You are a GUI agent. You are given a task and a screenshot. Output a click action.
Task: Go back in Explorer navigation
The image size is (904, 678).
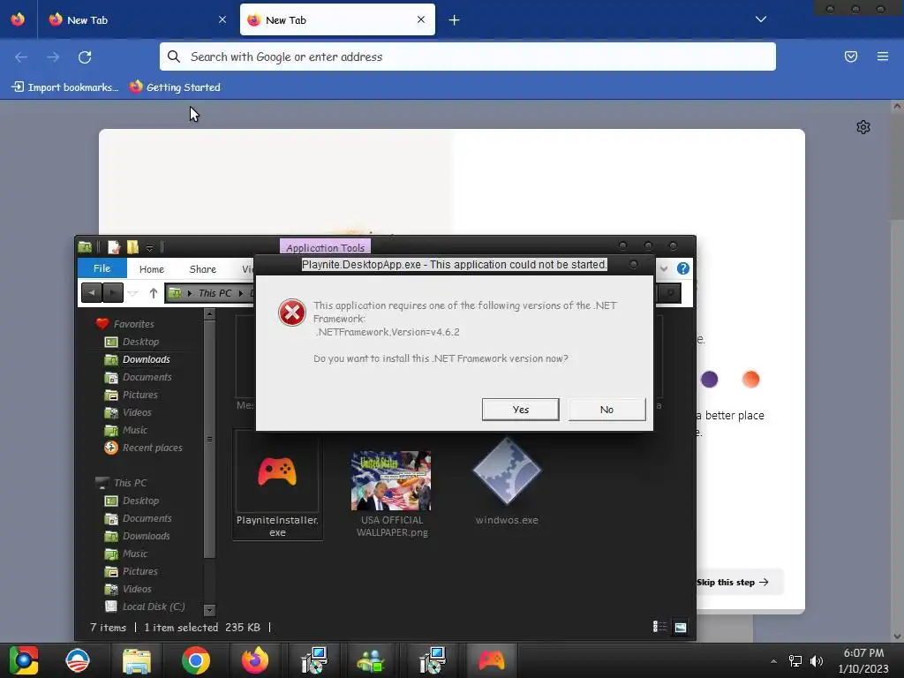(92, 293)
